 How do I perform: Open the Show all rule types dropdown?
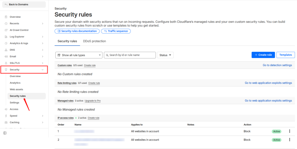pyautogui.click(x=79, y=55)
